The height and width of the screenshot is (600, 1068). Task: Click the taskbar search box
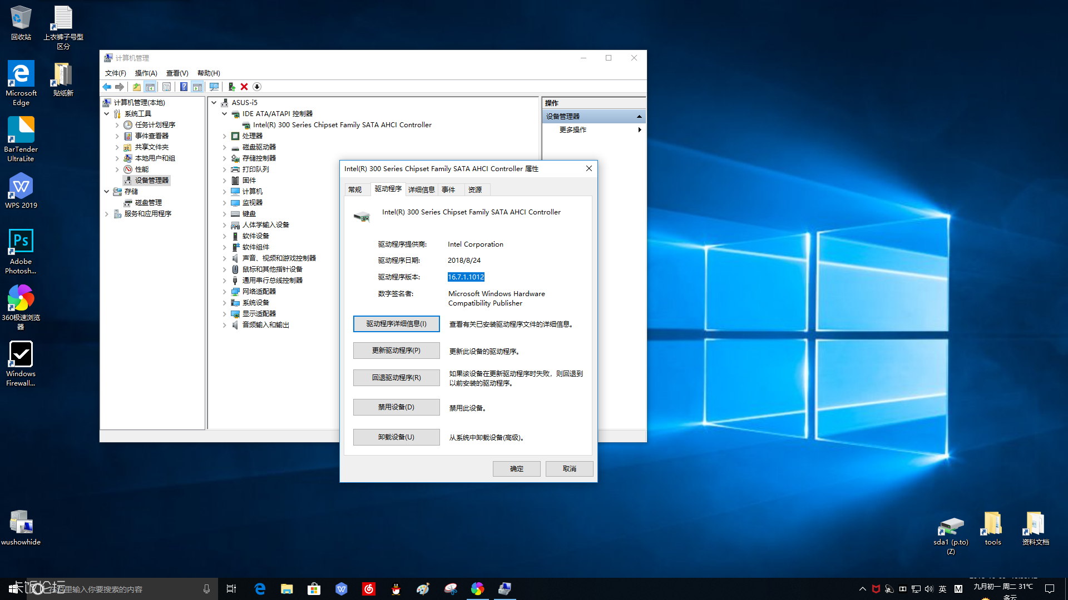[x=122, y=589]
